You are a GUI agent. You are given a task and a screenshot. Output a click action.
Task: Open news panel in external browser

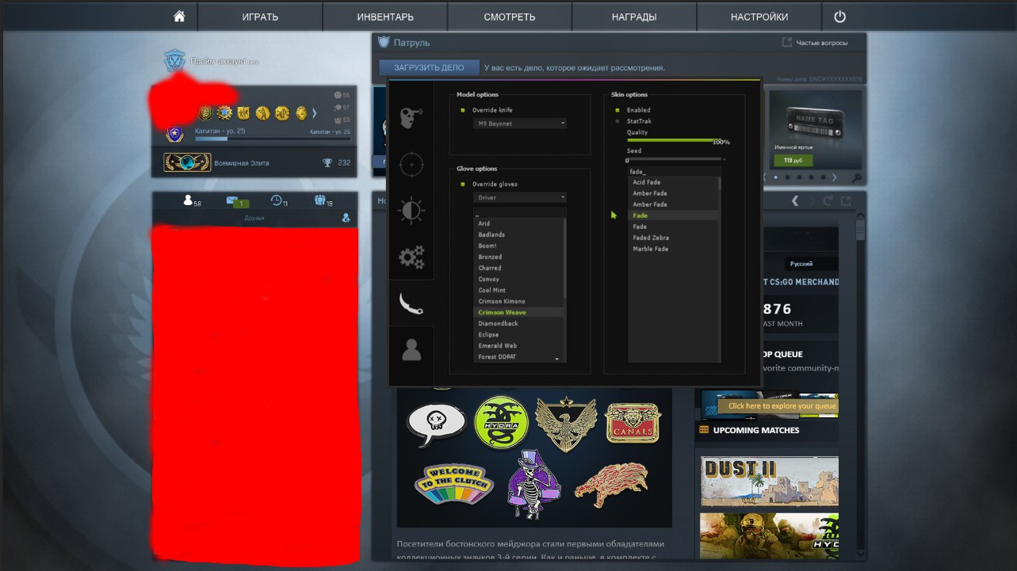(x=846, y=201)
